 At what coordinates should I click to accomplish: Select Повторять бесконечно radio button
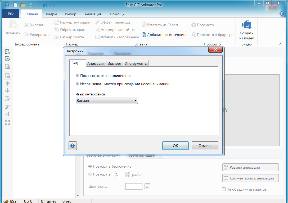coord(90,166)
